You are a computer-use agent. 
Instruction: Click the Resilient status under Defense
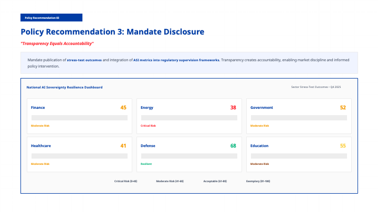pyautogui.click(x=146, y=164)
